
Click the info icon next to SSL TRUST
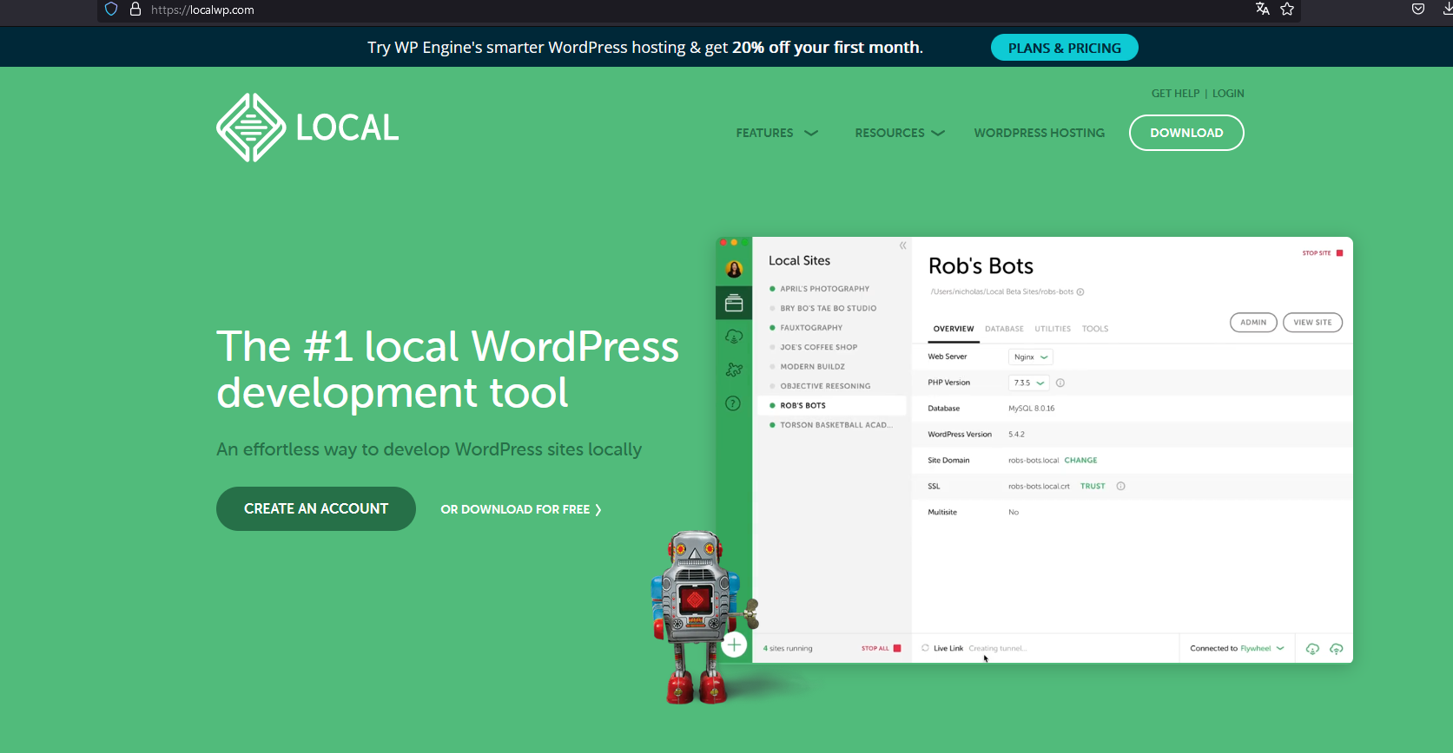[1120, 486]
